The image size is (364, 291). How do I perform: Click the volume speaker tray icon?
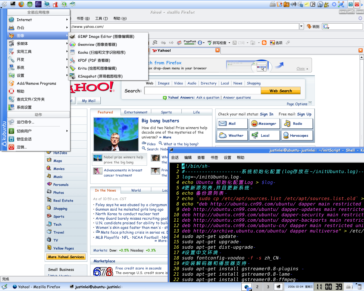tap(293, 4)
